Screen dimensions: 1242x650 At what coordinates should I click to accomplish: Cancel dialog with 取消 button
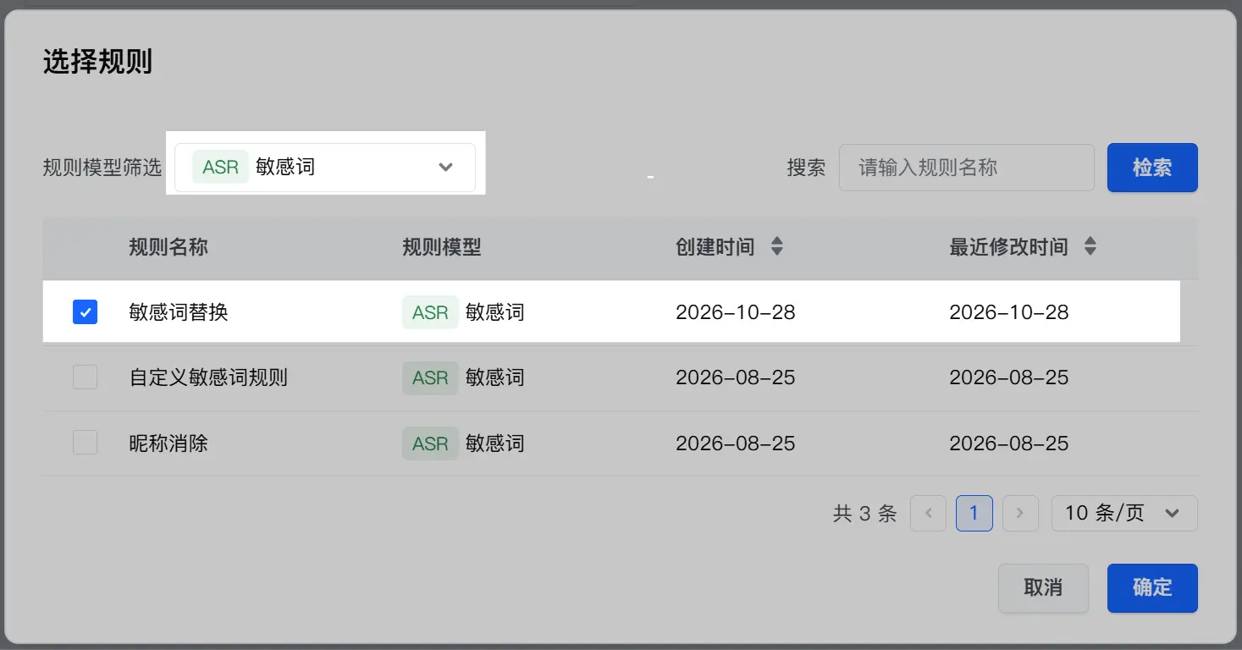pos(1043,587)
